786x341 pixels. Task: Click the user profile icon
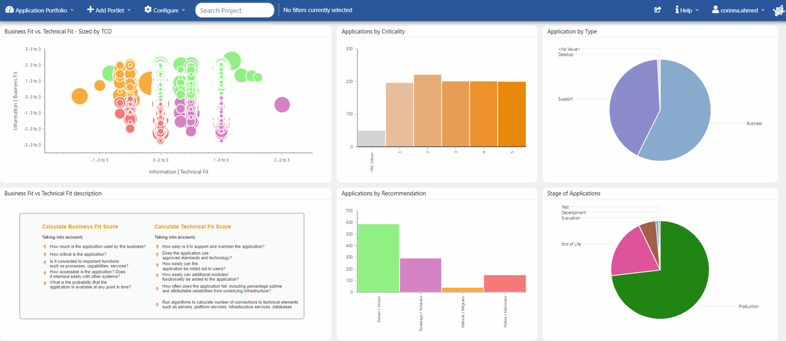[x=715, y=10]
